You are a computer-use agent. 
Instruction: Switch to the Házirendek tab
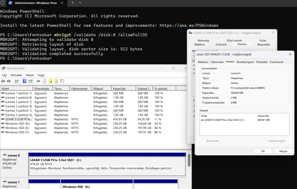(217, 62)
